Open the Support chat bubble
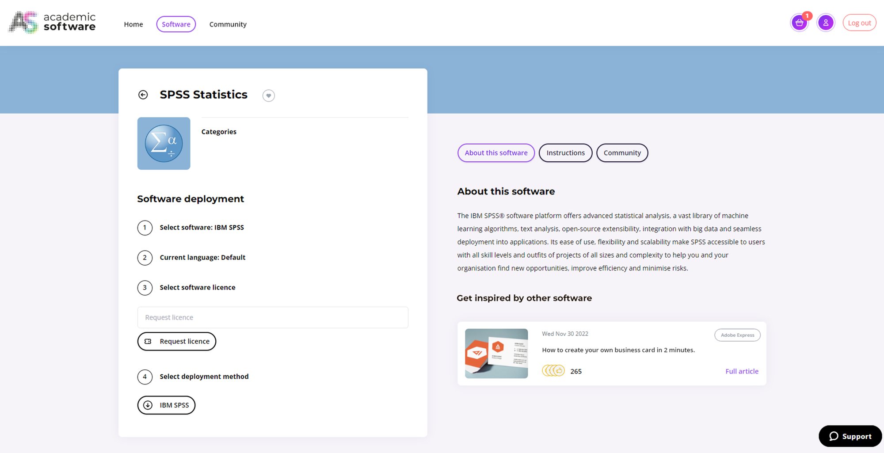The height and width of the screenshot is (453, 884). [850, 436]
